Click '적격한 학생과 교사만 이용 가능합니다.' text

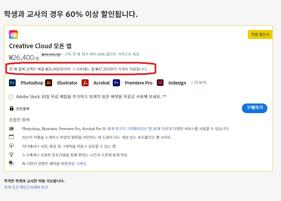tap(34, 181)
